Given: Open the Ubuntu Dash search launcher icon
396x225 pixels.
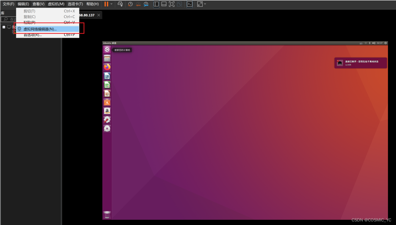Looking at the screenshot, I should click(x=107, y=50).
